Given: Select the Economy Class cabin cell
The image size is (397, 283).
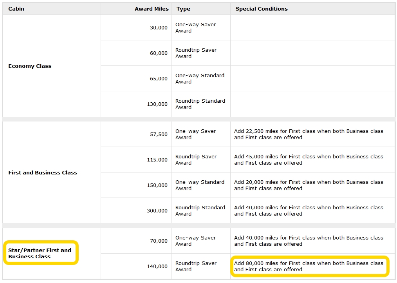Looking at the screenshot, I should (30, 66).
